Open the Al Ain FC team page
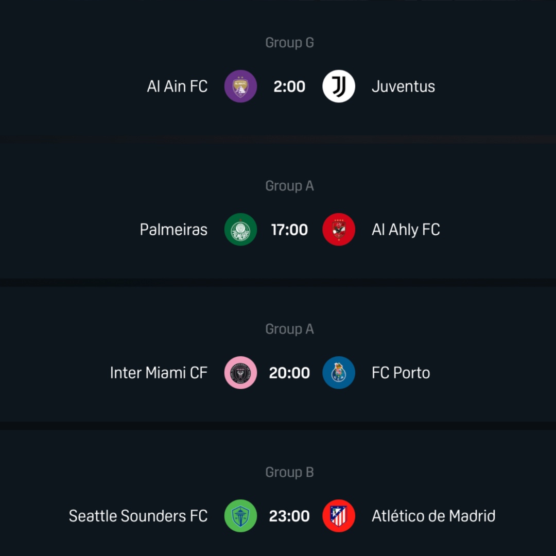 [177, 86]
